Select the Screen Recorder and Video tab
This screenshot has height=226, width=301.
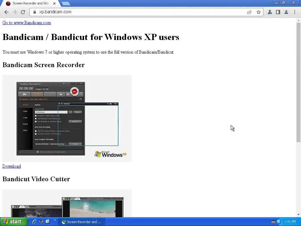point(31,3)
